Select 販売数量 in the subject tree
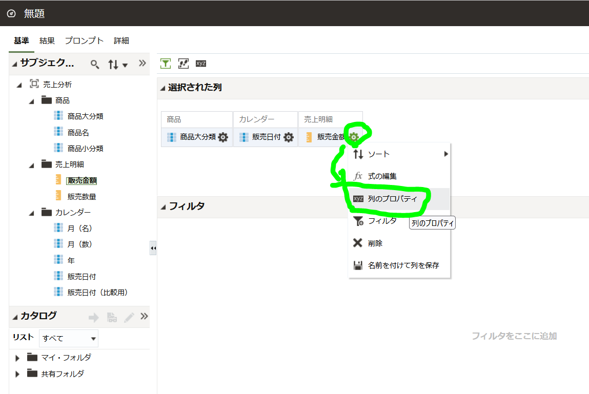Viewport: 589px width, 394px height. (x=82, y=196)
